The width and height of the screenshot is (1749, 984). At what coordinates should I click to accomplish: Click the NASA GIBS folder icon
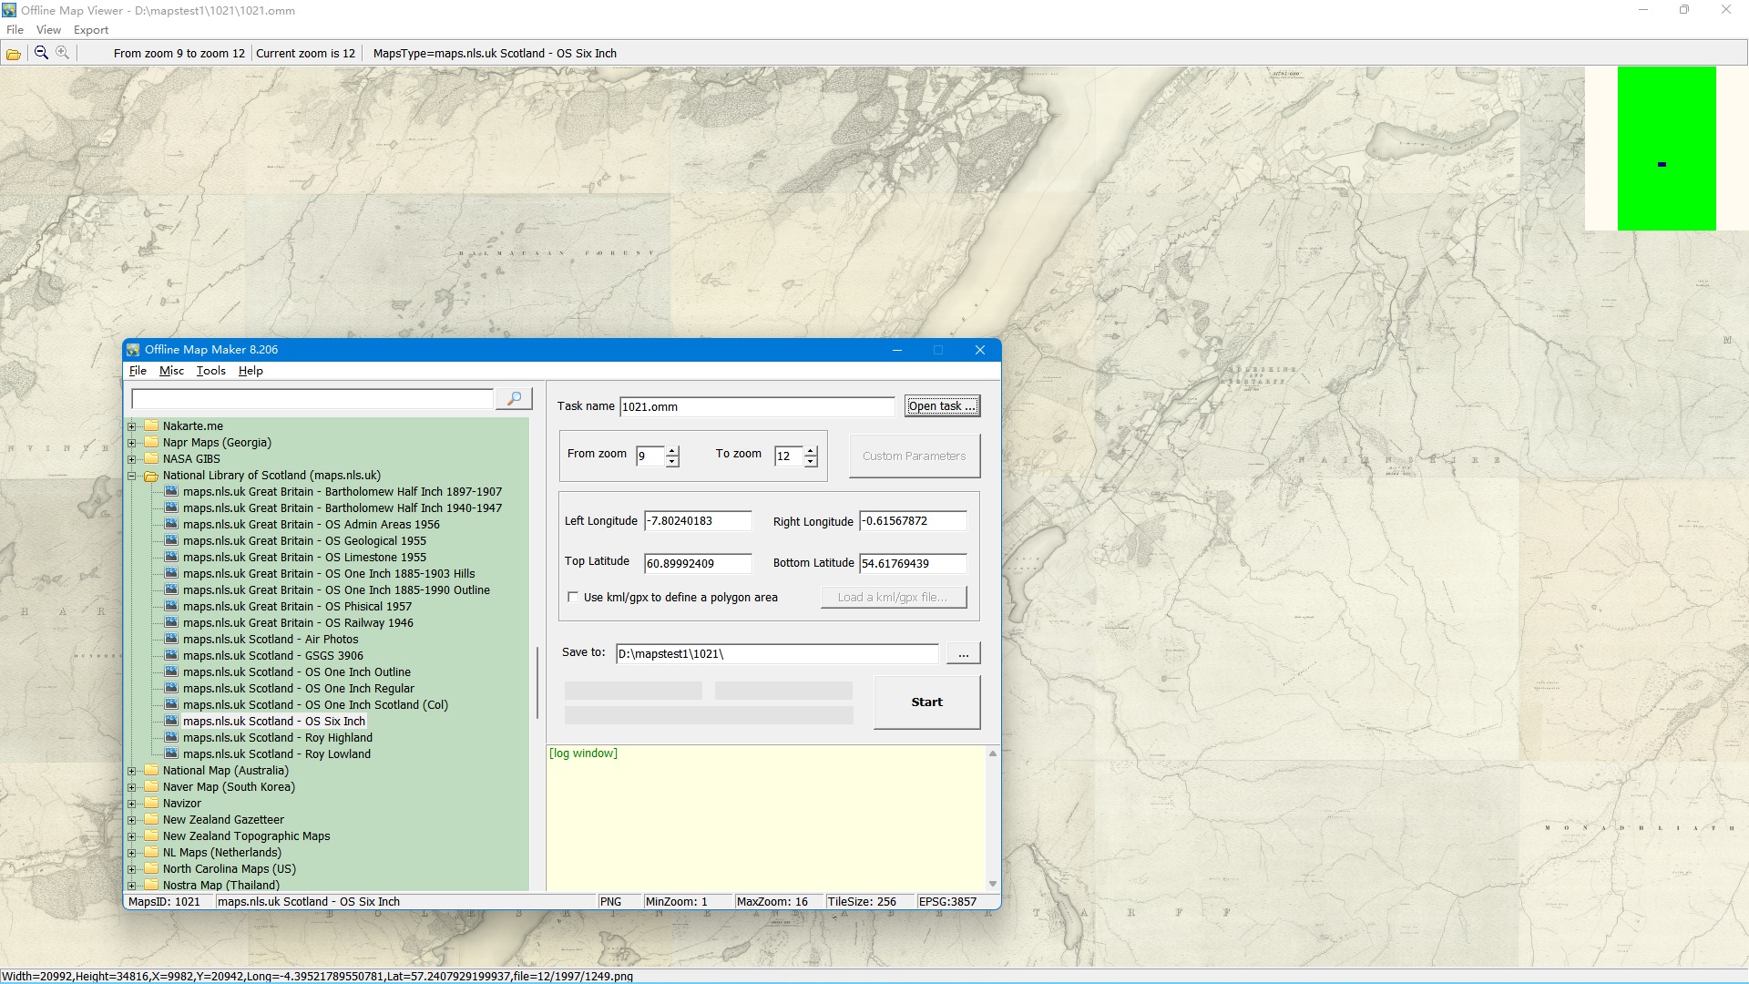[151, 458]
